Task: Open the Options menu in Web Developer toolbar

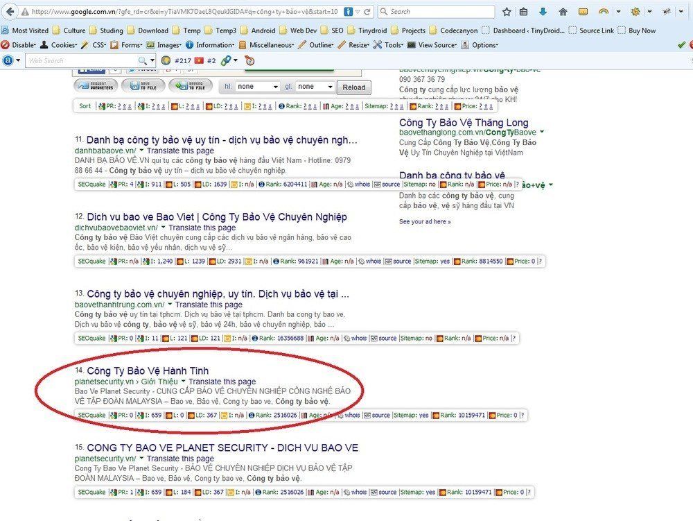Action: [480, 44]
